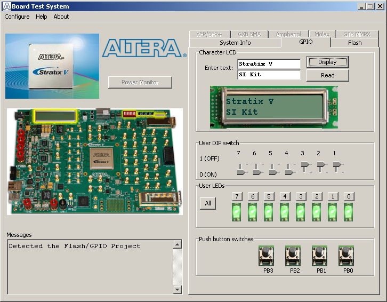The height and width of the screenshot is (302, 387).
Task: Click the disabled XFP/SFP+ tab
Action: (209, 34)
